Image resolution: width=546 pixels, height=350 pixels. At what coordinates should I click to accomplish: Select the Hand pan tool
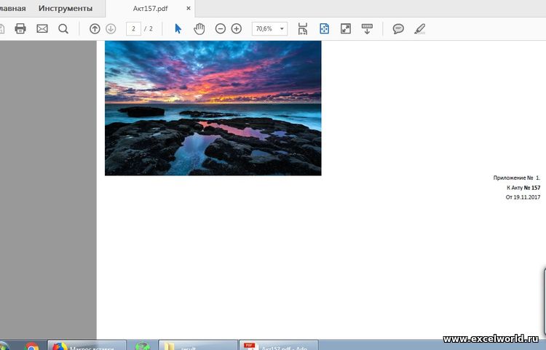click(x=199, y=28)
